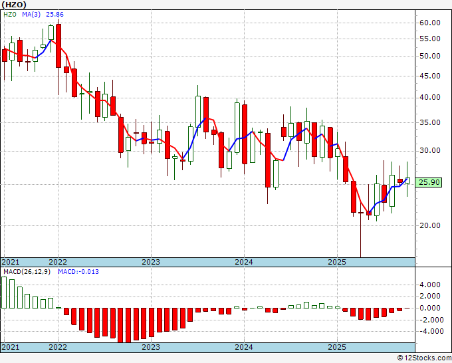Click the MACD(26,12,9) indicator label
Viewport: 452px width, 363px height.
(x=27, y=272)
